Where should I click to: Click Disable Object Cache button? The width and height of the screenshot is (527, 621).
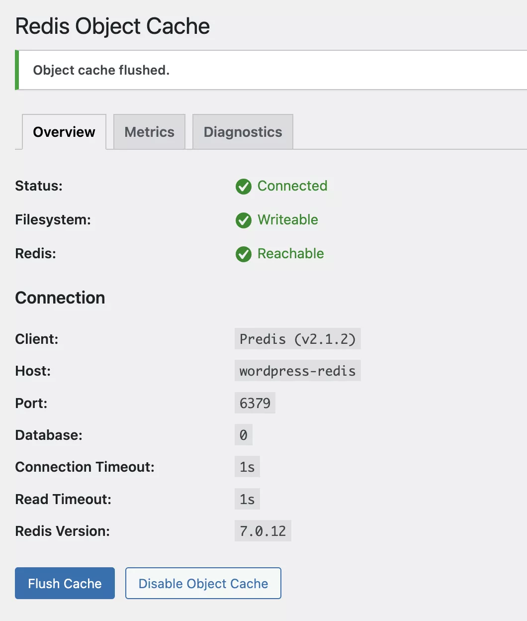(x=203, y=583)
